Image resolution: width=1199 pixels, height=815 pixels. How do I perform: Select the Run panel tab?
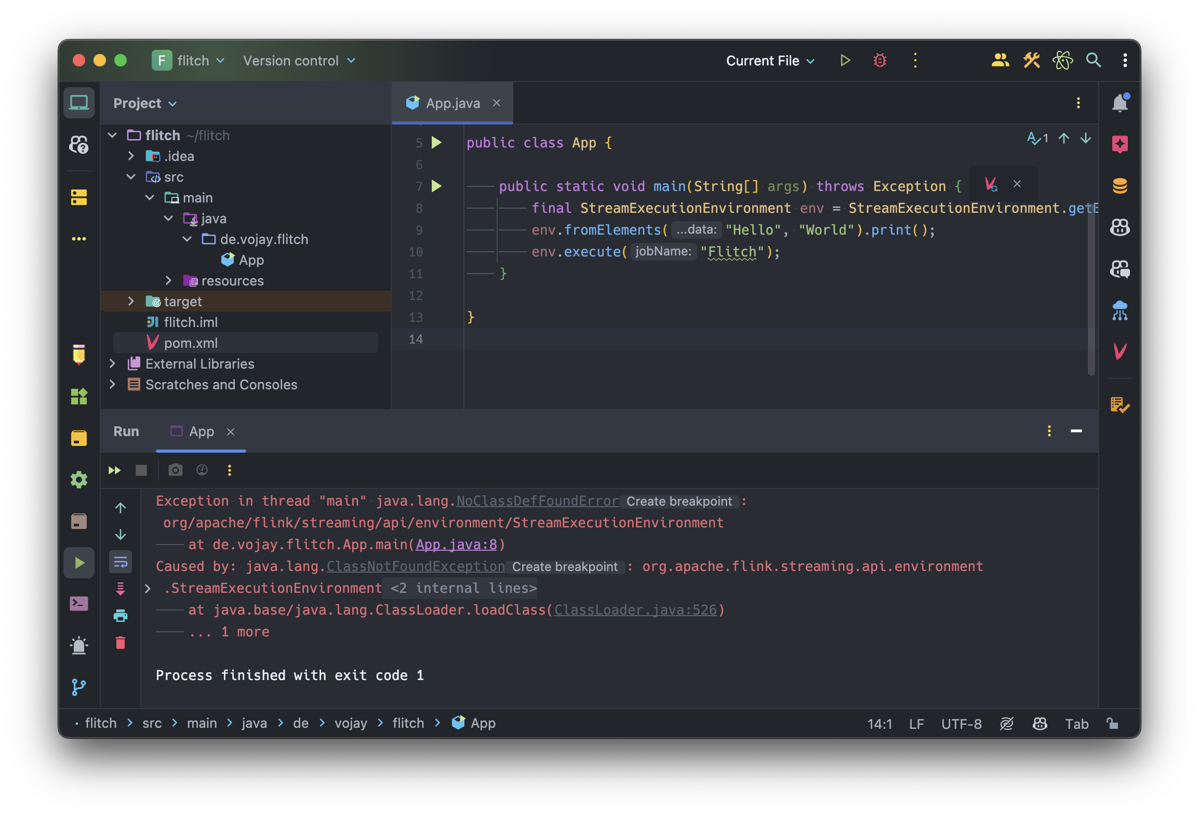click(x=126, y=431)
